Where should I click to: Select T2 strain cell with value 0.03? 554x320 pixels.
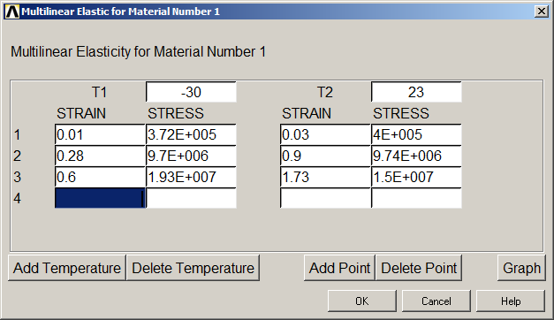325,134
